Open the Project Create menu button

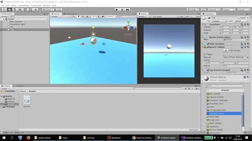5,88
